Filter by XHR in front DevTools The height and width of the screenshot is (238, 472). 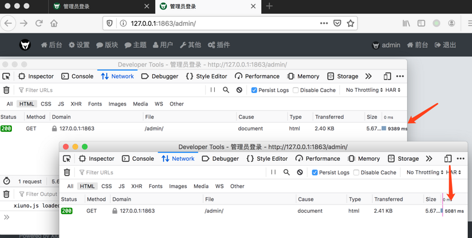tap(137, 186)
